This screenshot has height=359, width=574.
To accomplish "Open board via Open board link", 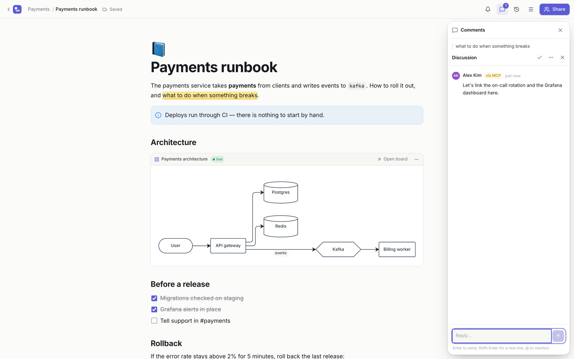I will click(392, 159).
